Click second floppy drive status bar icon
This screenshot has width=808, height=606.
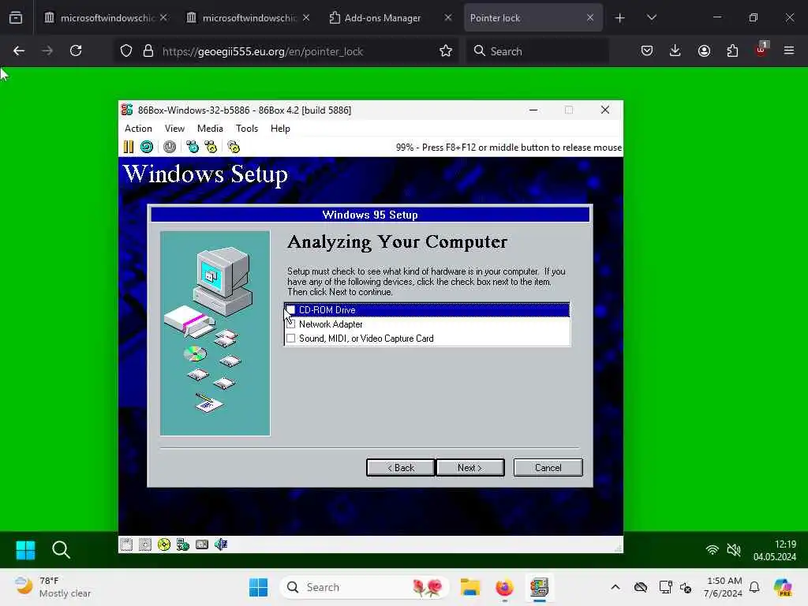pos(145,544)
